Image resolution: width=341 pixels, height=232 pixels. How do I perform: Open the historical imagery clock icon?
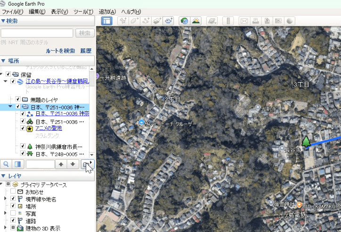(184, 21)
